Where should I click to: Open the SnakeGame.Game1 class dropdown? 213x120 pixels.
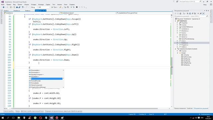coord(88,13)
